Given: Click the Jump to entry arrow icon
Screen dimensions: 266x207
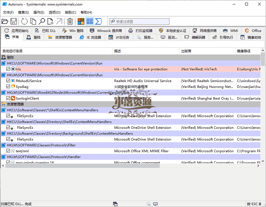Looking at the screenshot, I should (59, 21).
